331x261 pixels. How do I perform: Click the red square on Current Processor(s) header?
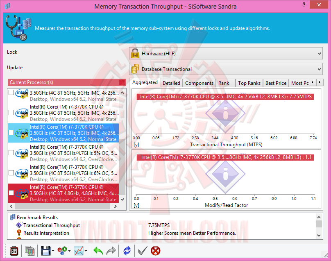(122, 82)
